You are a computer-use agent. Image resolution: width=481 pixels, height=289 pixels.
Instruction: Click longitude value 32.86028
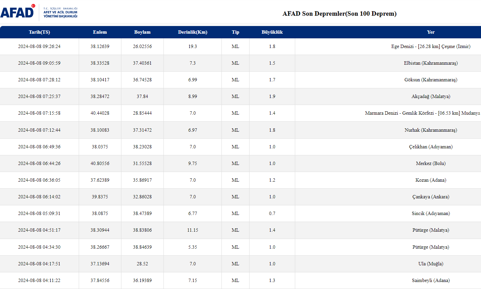pyautogui.click(x=142, y=197)
